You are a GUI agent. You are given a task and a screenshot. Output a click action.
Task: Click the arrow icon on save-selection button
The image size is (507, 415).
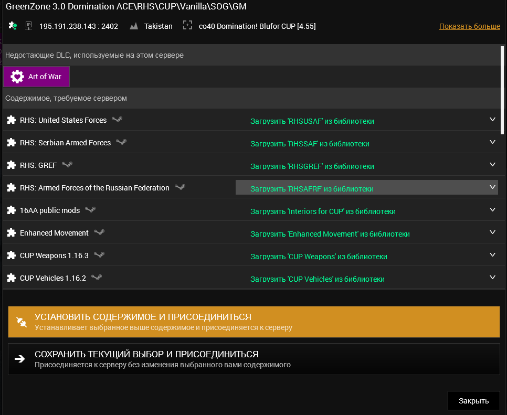(x=20, y=359)
